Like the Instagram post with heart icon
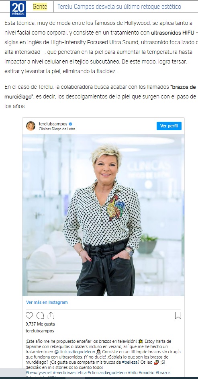Image resolution: width=198 pixels, height=379 pixels. (x=29, y=315)
